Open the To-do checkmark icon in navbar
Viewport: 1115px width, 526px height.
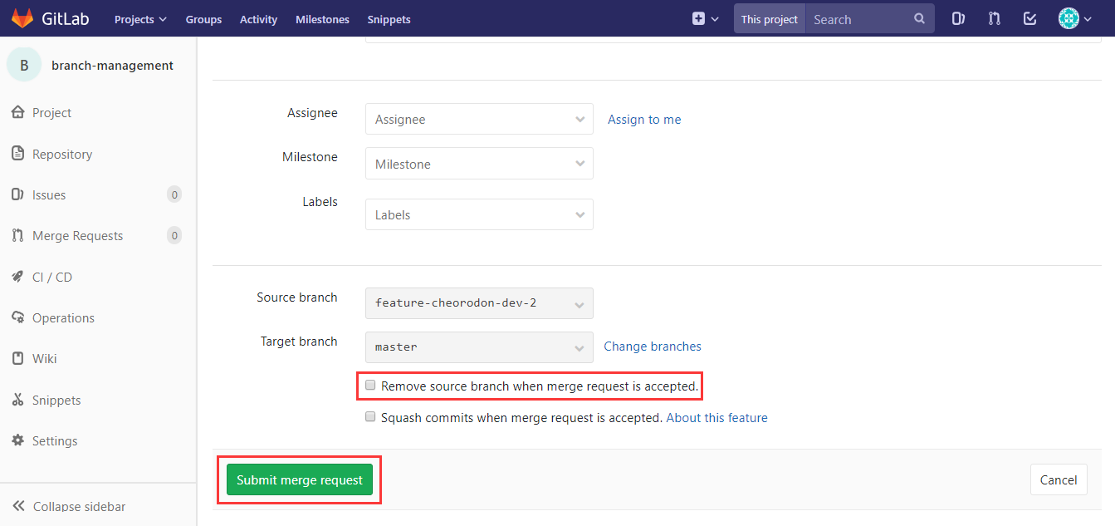pyautogui.click(x=1029, y=18)
